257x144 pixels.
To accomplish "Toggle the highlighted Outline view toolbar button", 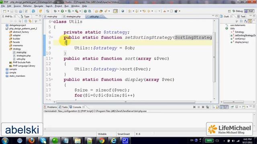I will pos(250,21).
